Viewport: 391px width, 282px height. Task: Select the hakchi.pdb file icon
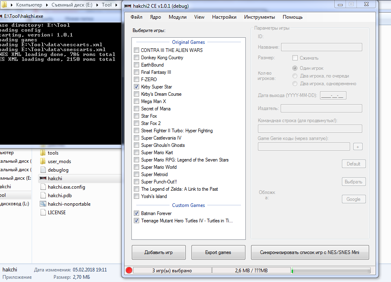pos(43,195)
